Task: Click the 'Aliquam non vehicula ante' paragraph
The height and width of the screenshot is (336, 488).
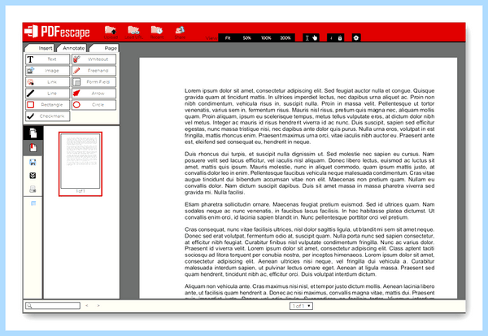Action: point(309,291)
